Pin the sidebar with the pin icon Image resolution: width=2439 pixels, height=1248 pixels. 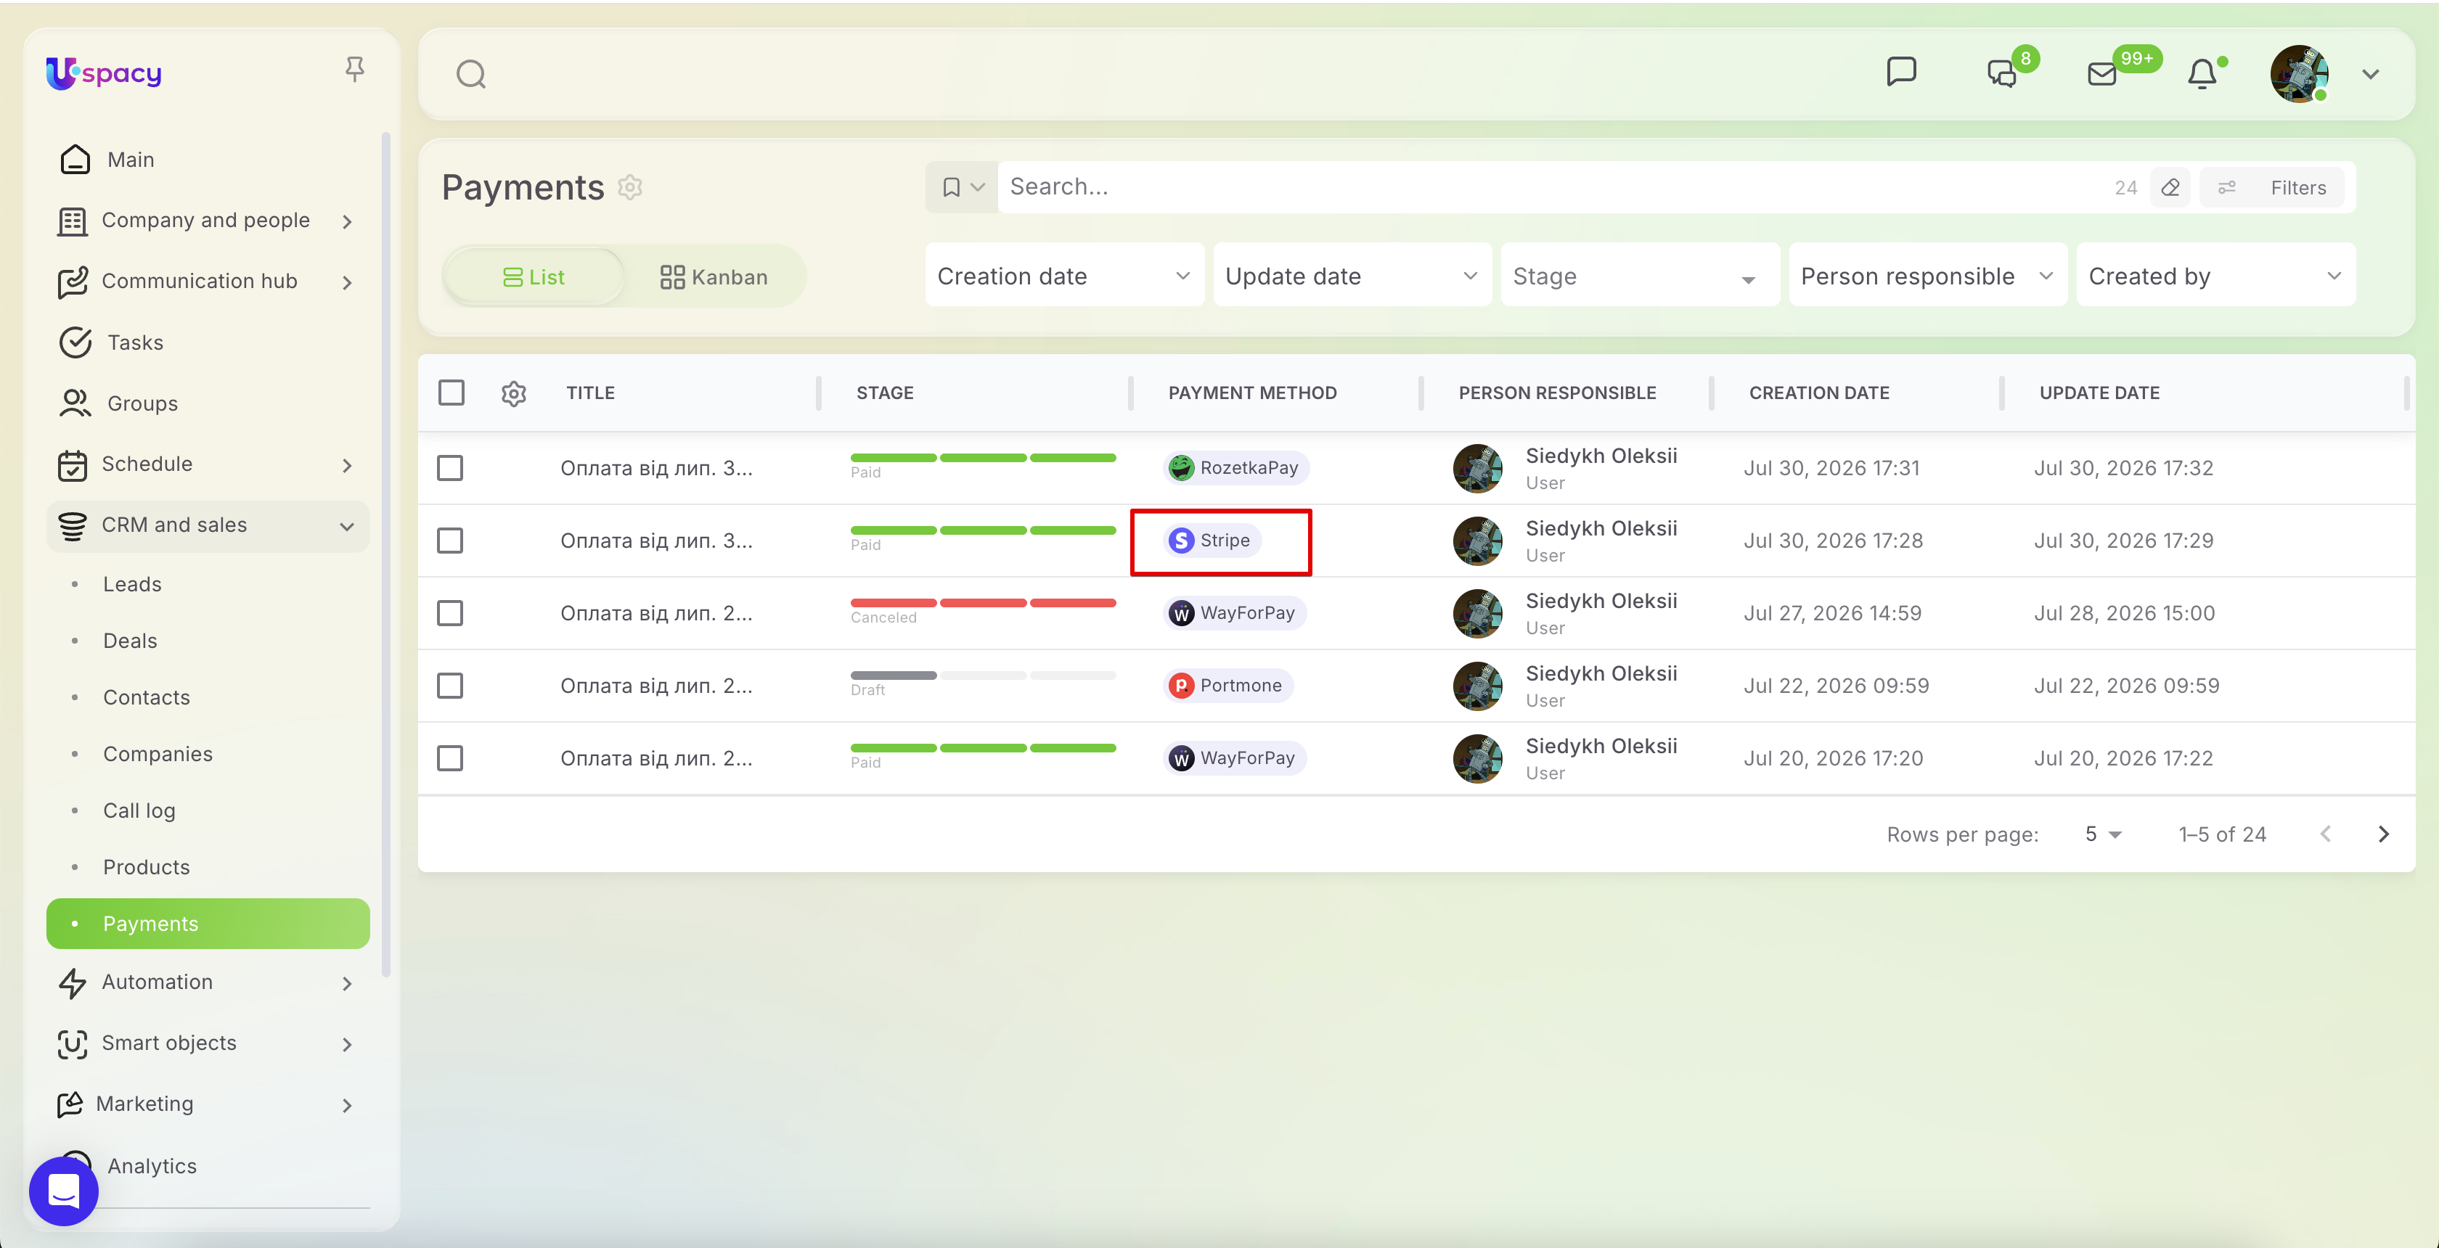point(354,69)
